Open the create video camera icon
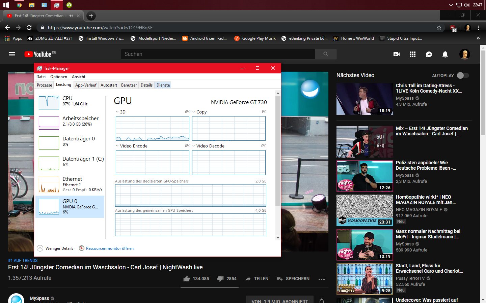486x303 pixels. (x=397, y=54)
